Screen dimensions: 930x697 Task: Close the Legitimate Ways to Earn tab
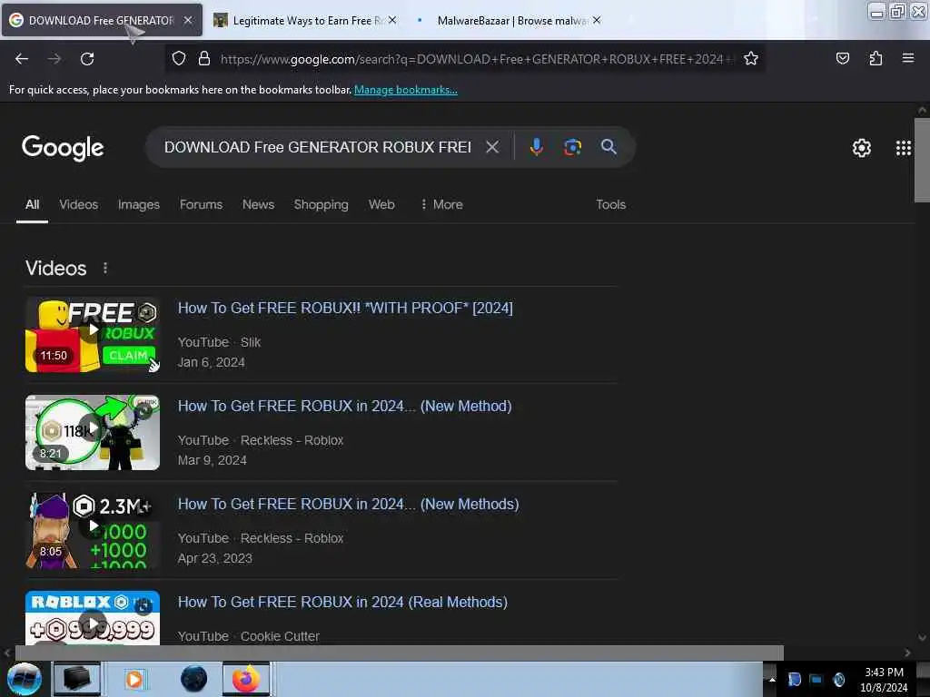[392, 20]
